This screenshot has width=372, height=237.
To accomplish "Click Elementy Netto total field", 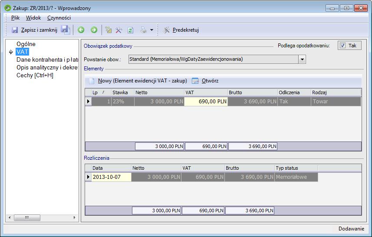I will tap(159, 146).
